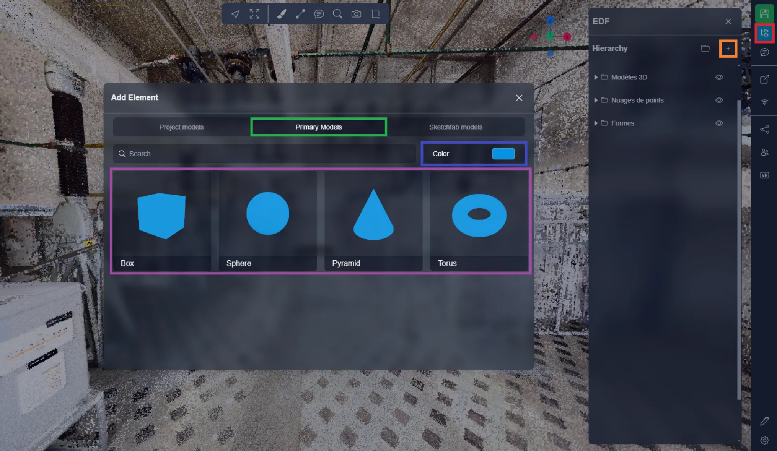Image resolution: width=777 pixels, height=451 pixels.
Task: Open the VR mode icon in sidebar
Action: click(x=764, y=175)
